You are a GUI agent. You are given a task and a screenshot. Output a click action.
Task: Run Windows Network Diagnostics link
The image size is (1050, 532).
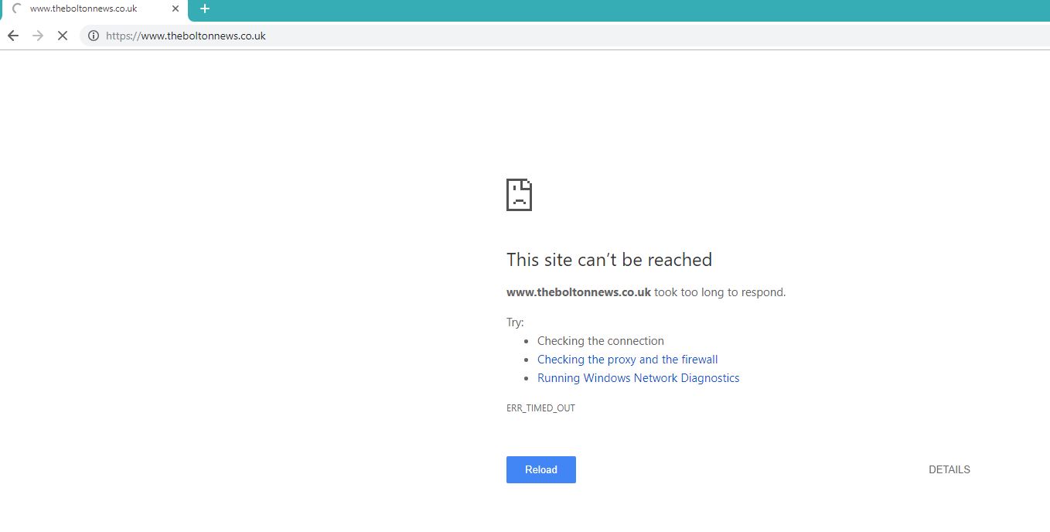(x=638, y=378)
